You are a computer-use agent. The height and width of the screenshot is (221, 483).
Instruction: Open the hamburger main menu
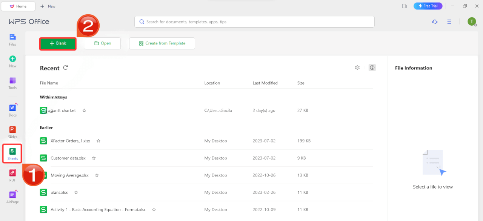click(449, 22)
